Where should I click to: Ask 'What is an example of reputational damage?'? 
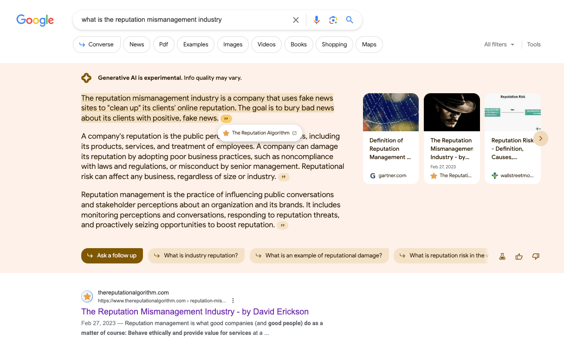pyautogui.click(x=319, y=256)
